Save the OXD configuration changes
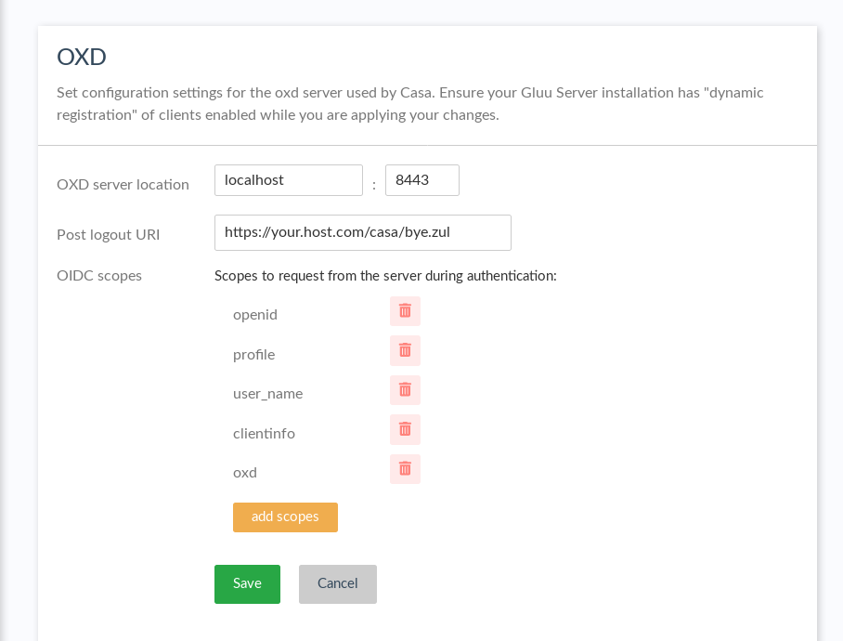This screenshot has height=641, width=843. point(247,584)
